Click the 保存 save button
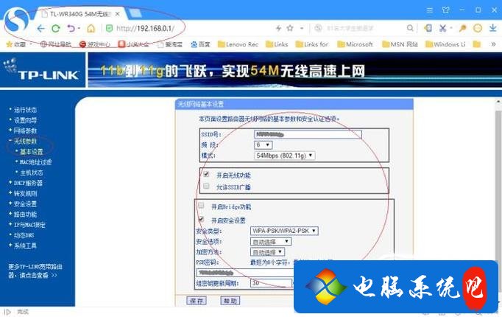The width and height of the screenshot is (502, 317). point(197,301)
